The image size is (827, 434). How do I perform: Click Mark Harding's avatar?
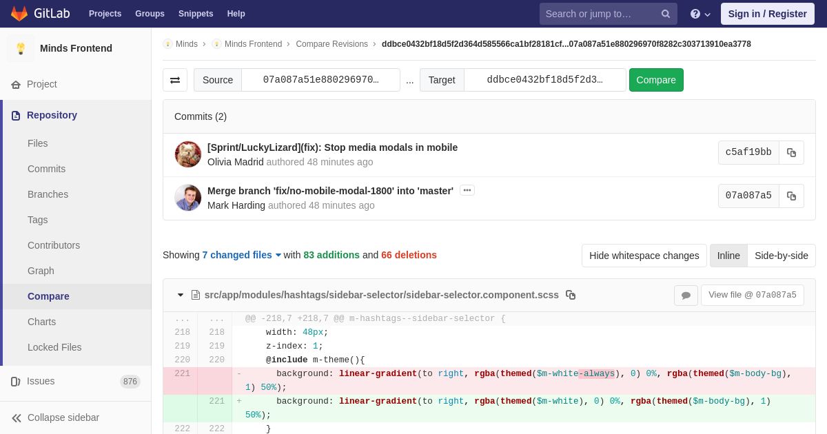tap(188, 198)
